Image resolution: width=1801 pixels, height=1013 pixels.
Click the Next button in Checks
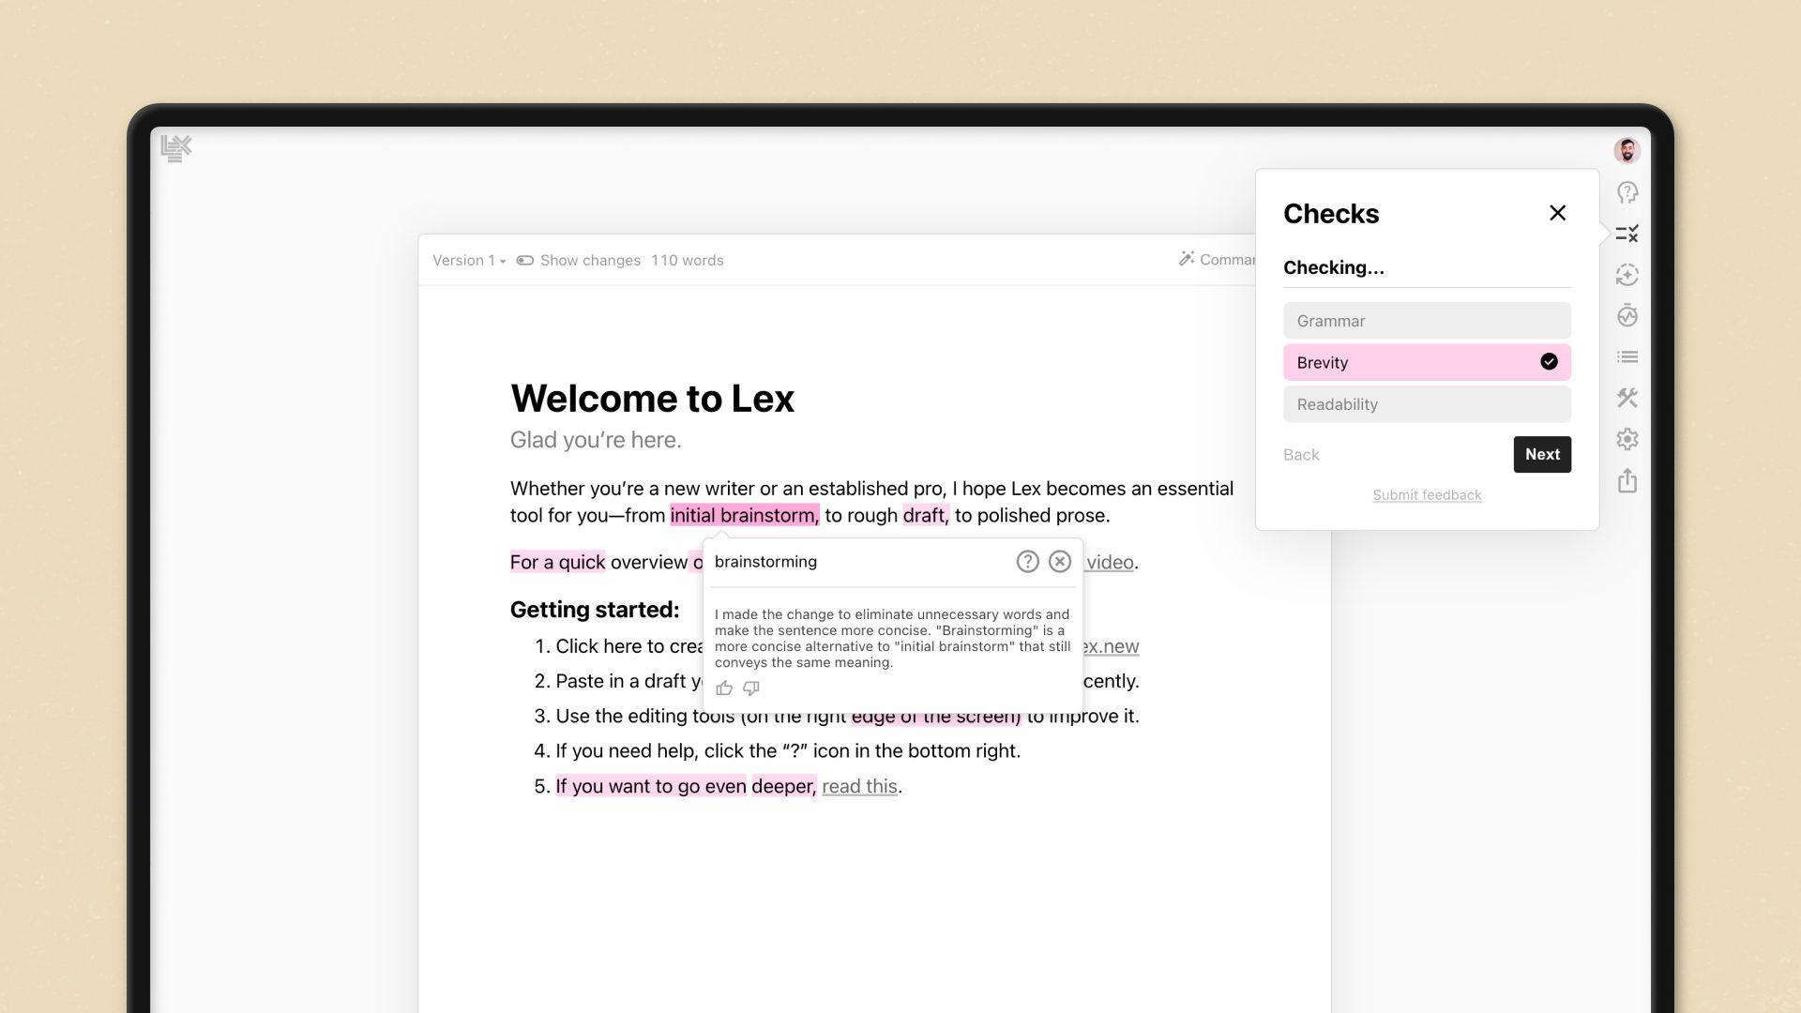(1541, 454)
